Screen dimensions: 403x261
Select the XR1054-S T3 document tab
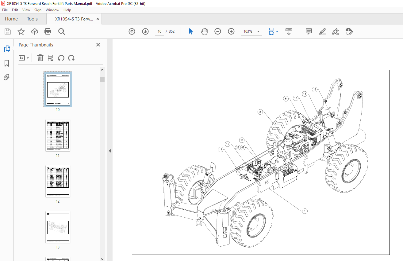click(x=74, y=19)
